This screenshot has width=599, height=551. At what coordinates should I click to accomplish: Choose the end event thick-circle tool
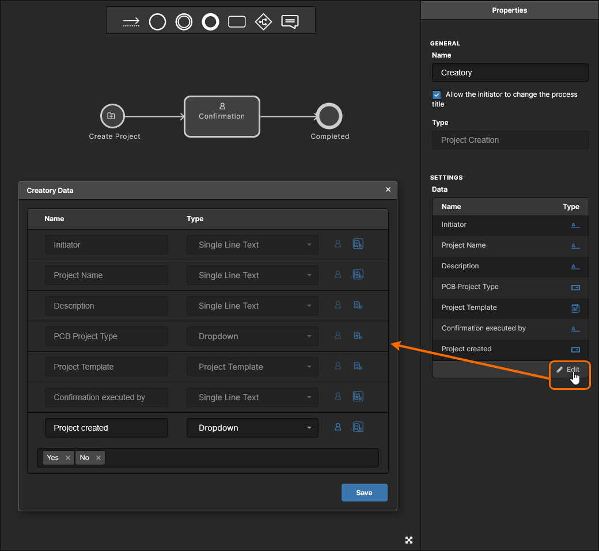click(210, 22)
